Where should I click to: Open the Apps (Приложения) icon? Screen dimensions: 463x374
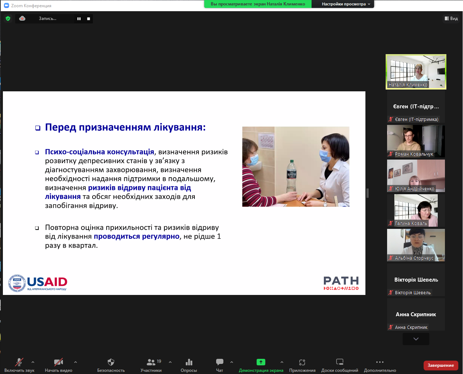302,362
